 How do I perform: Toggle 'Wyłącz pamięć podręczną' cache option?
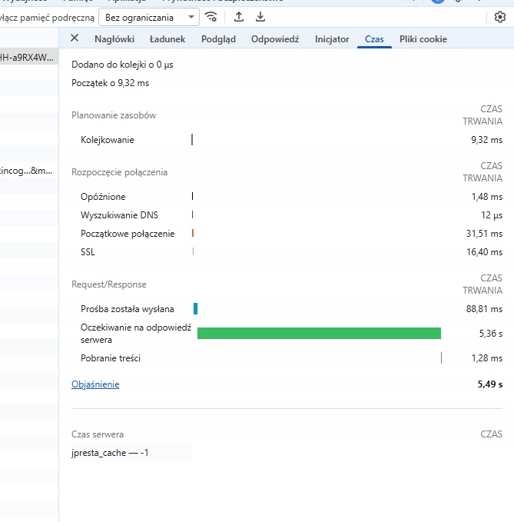pyautogui.click(x=48, y=17)
